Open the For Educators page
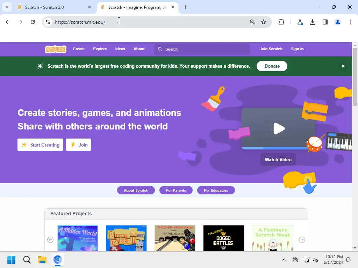 tap(216, 190)
